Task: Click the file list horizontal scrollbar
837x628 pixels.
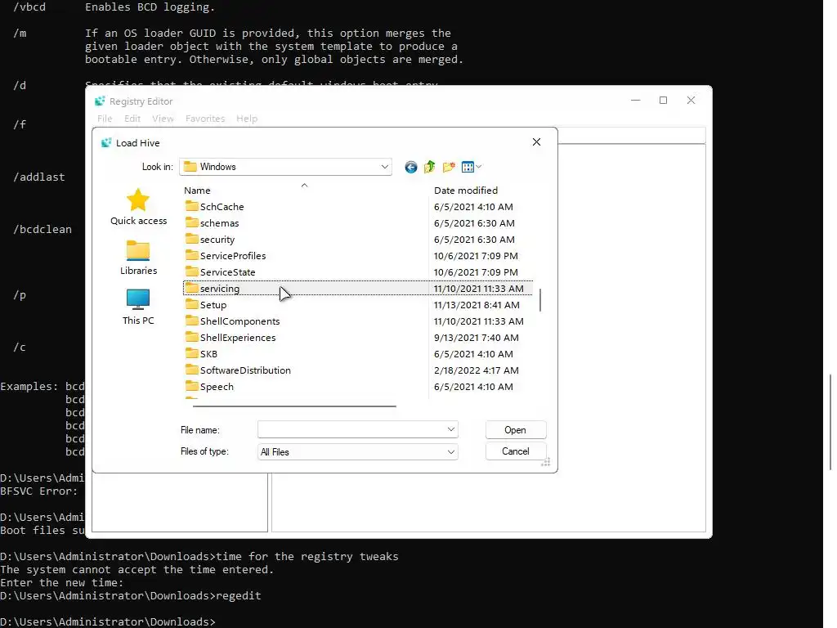Action: tap(294, 406)
